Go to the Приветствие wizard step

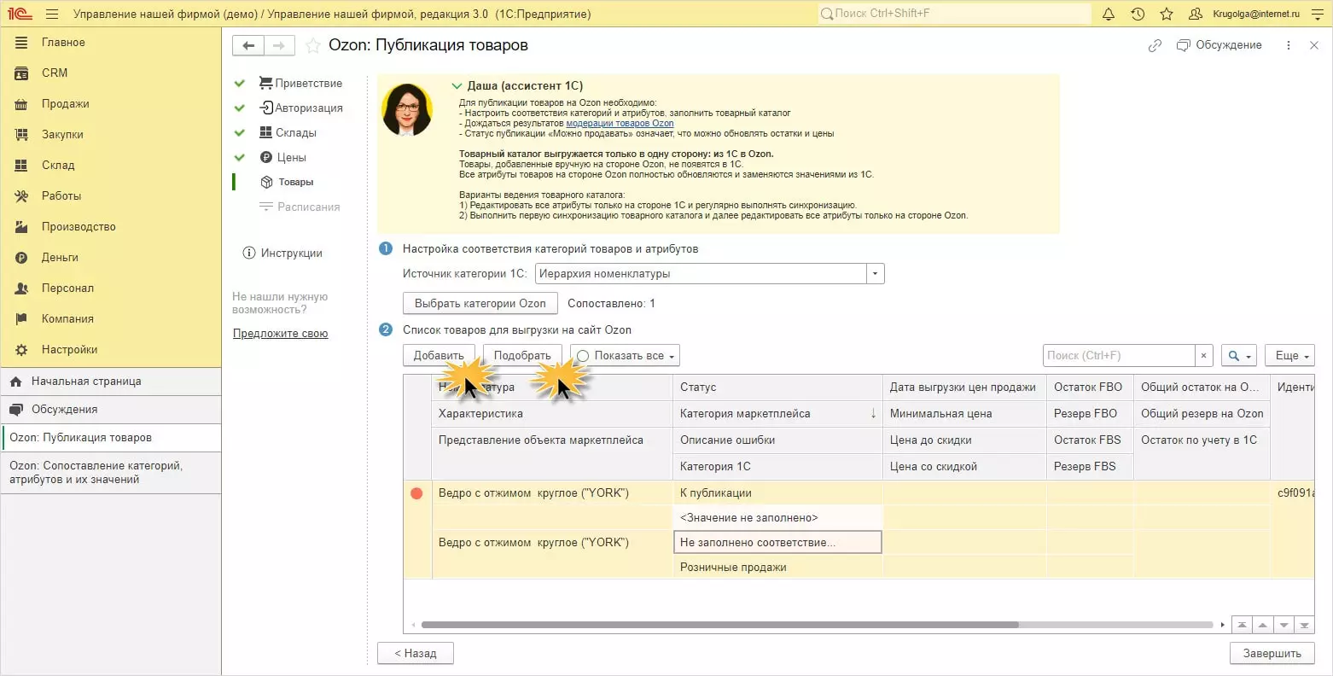300,83
